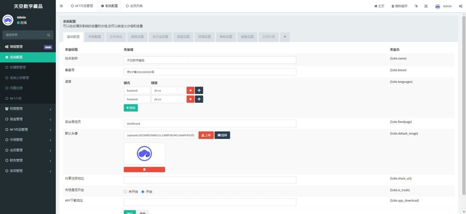Viewport: 466px width, 214px height.
Task: Expand the 盲盒管理 menu
Action: [x=28, y=119]
